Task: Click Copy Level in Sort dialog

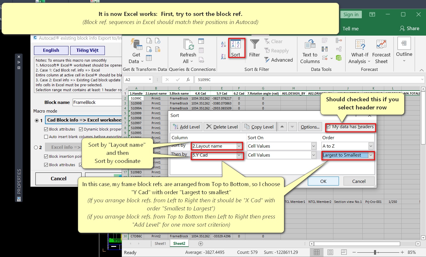Action: click(259, 127)
